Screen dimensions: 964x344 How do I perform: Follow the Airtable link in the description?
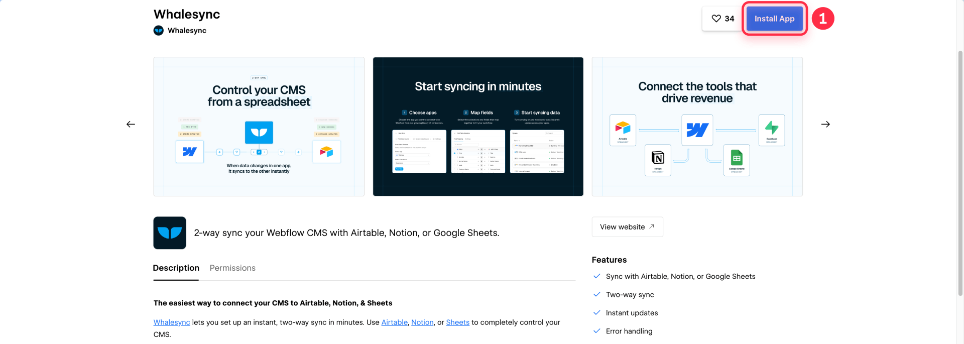coord(395,322)
